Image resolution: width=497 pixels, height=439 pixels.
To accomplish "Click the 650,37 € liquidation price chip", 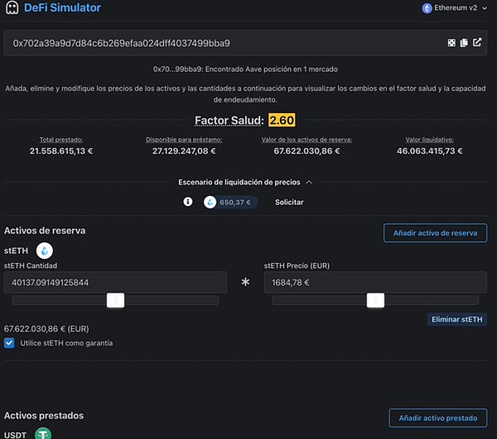I will click(x=231, y=202).
